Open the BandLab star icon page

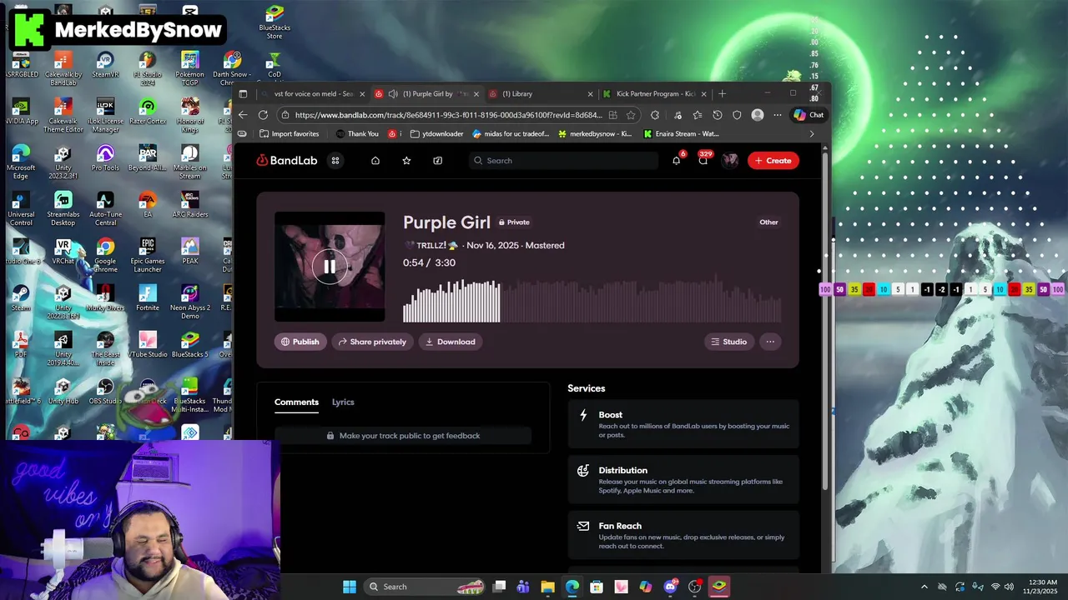(406, 161)
